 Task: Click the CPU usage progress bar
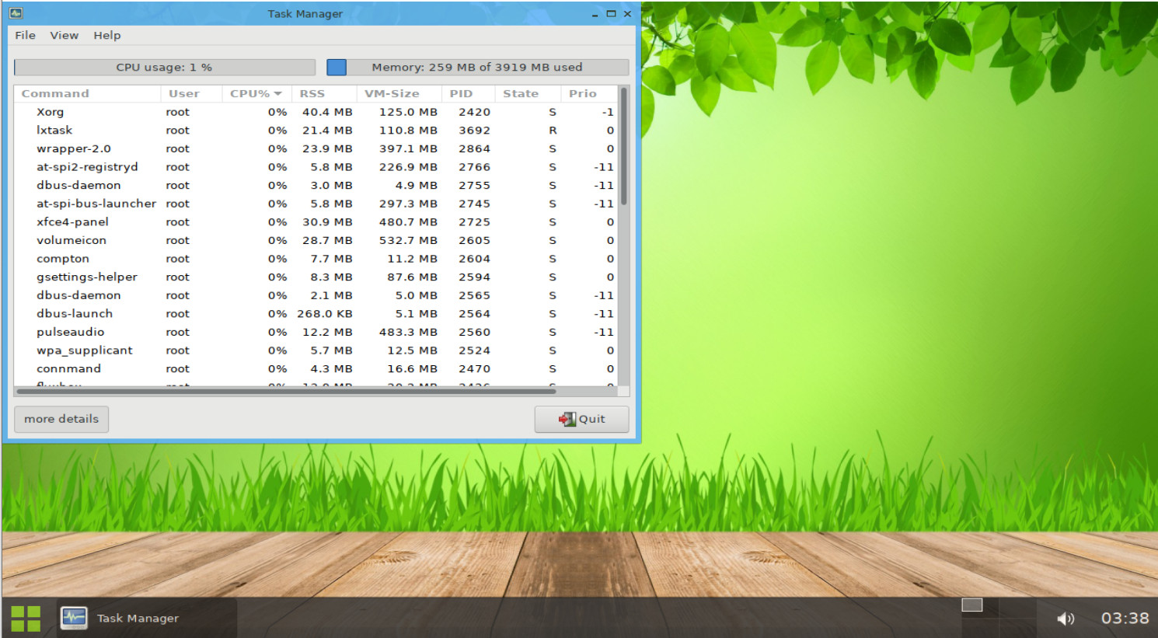(165, 68)
